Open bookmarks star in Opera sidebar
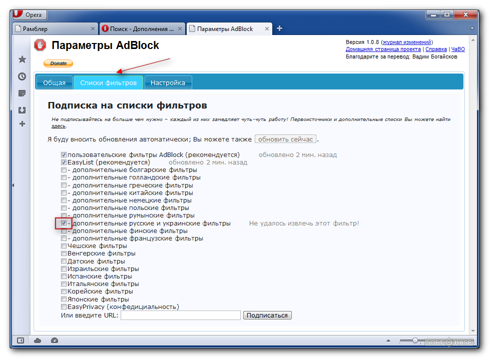Image resolution: width=489 pixels, height=358 pixels. click(x=22, y=59)
